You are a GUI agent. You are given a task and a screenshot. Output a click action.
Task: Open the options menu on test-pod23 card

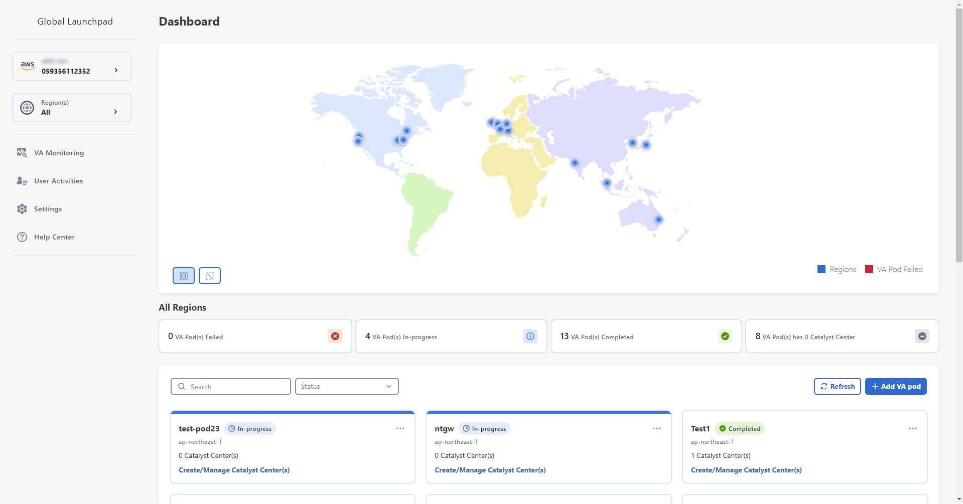[x=400, y=428]
